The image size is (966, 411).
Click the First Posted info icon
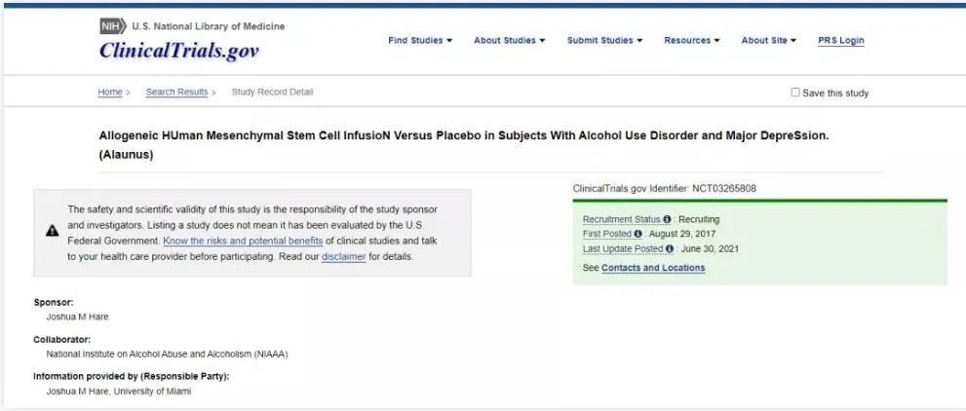(638, 235)
